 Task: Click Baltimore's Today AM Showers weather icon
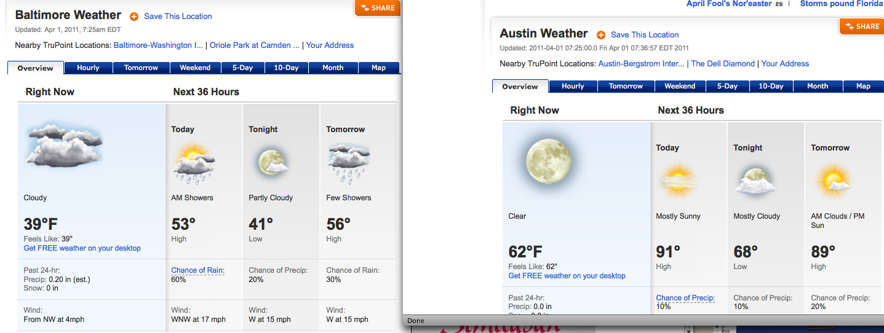click(x=194, y=163)
